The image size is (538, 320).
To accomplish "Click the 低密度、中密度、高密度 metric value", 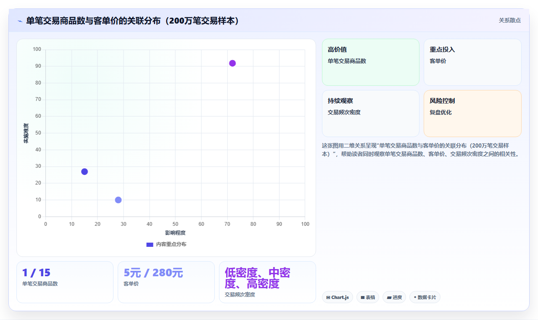I will click(258, 278).
